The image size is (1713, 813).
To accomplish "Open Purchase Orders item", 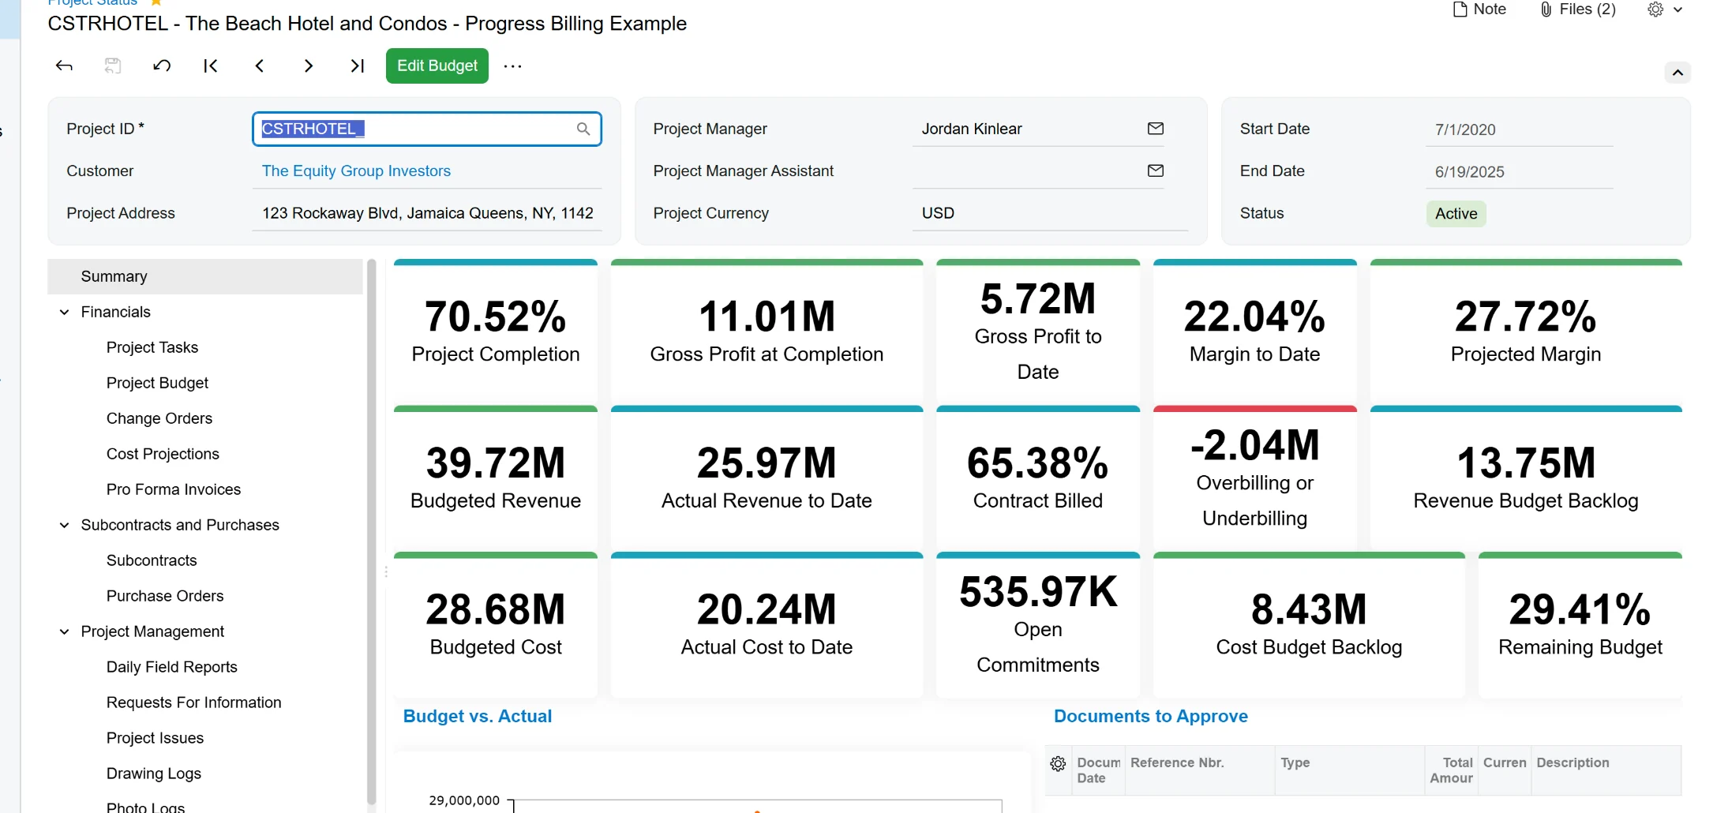I will tap(165, 596).
